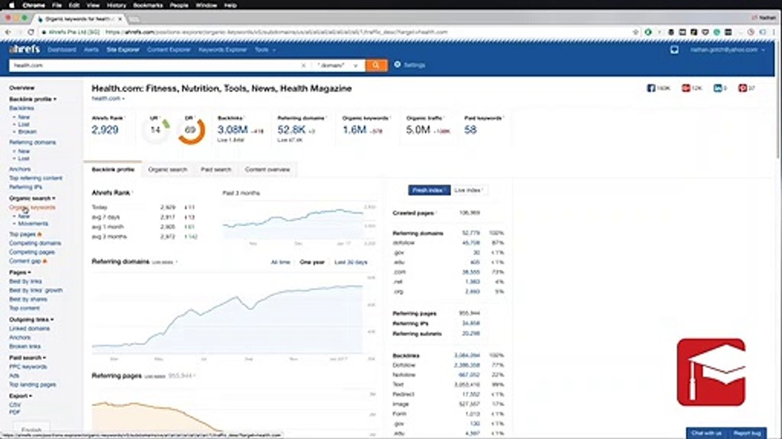This screenshot has height=439, width=782.
Task: Open the 52.8K referring domains value
Action: point(291,130)
